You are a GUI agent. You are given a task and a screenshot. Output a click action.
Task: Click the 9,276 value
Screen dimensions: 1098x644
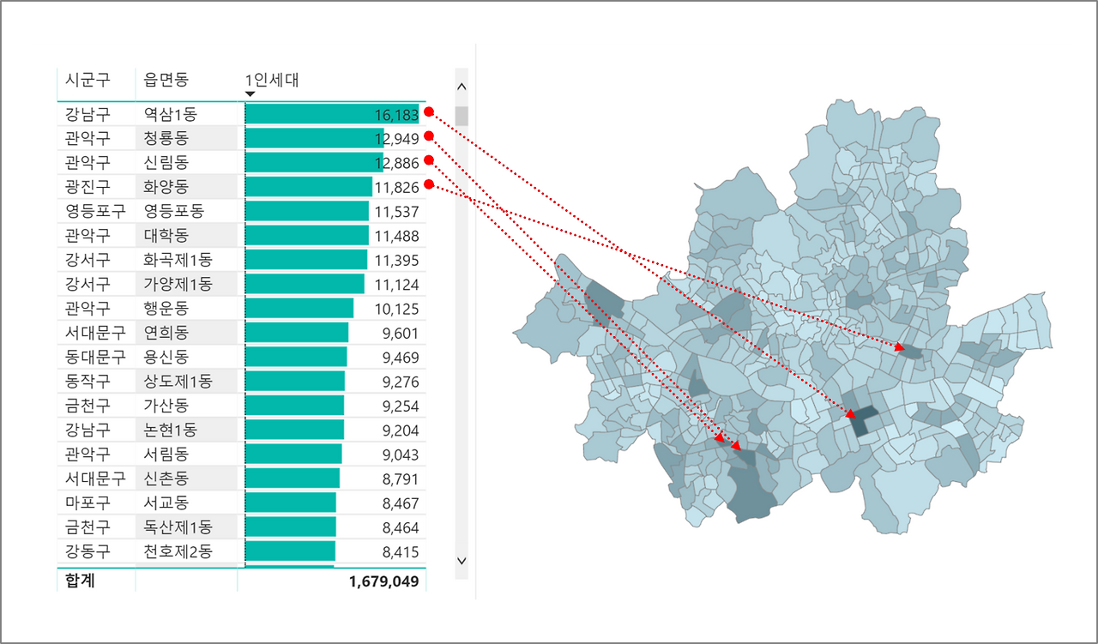[x=401, y=381]
